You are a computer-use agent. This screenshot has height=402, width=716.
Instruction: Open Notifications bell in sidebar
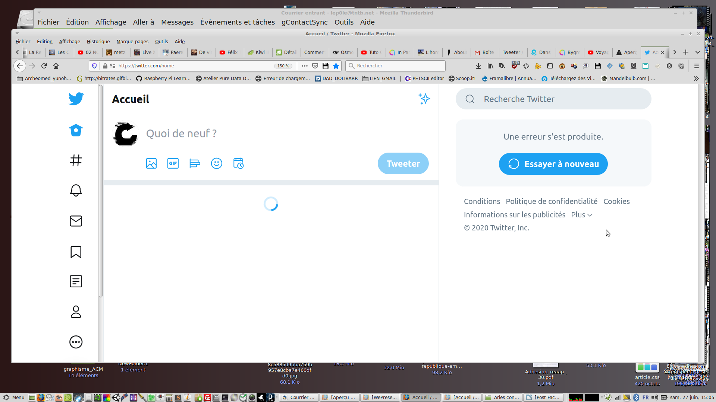coord(76,190)
